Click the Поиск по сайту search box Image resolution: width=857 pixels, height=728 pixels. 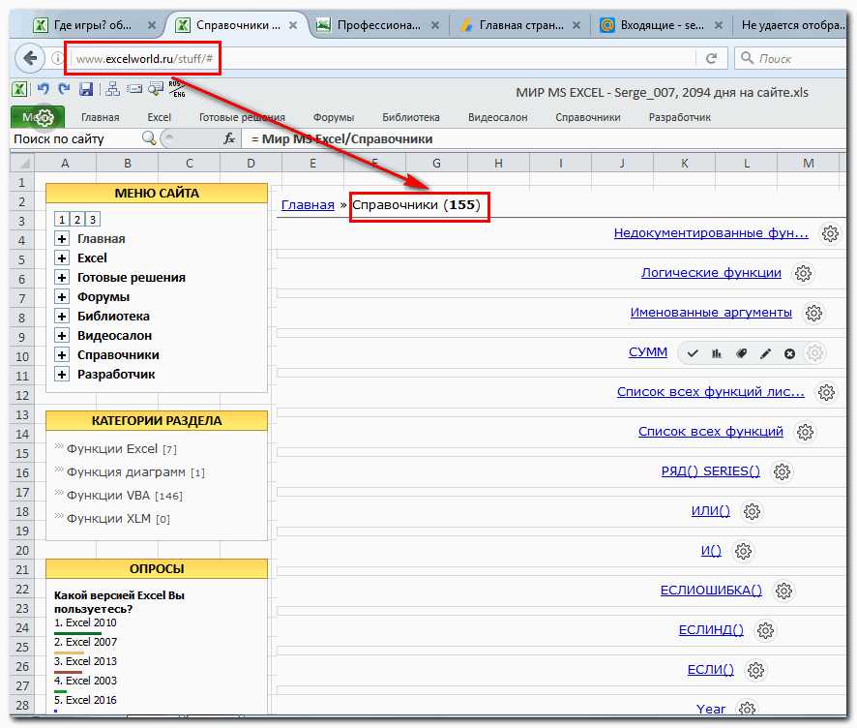pos(76,139)
